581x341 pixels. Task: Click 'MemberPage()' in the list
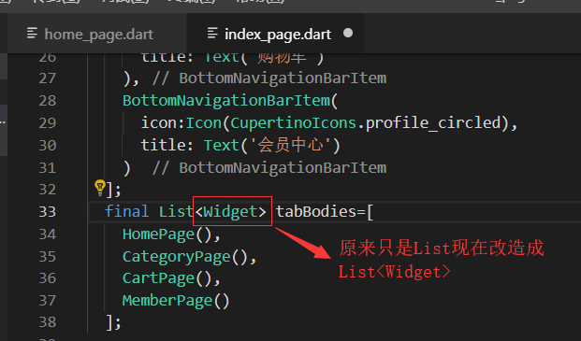[x=176, y=300]
